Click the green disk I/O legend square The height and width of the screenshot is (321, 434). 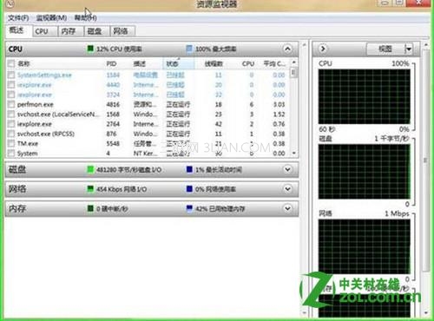90,169
